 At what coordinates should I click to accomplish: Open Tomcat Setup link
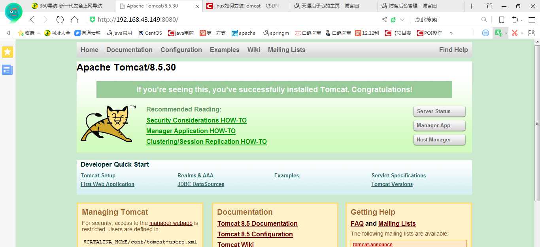pos(98,175)
